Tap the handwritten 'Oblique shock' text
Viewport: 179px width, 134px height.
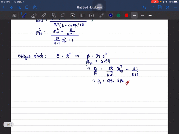tap(32, 57)
